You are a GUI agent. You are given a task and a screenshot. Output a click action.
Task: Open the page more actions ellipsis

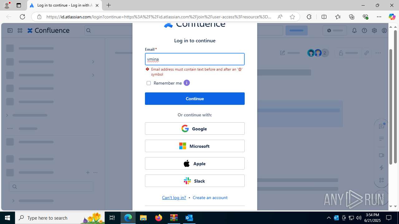pyautogui.click(x=378, y=53)
